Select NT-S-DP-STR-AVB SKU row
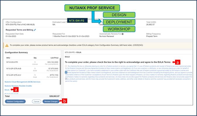The width and height of the screenshot is (197, 116). coord(32,70)
